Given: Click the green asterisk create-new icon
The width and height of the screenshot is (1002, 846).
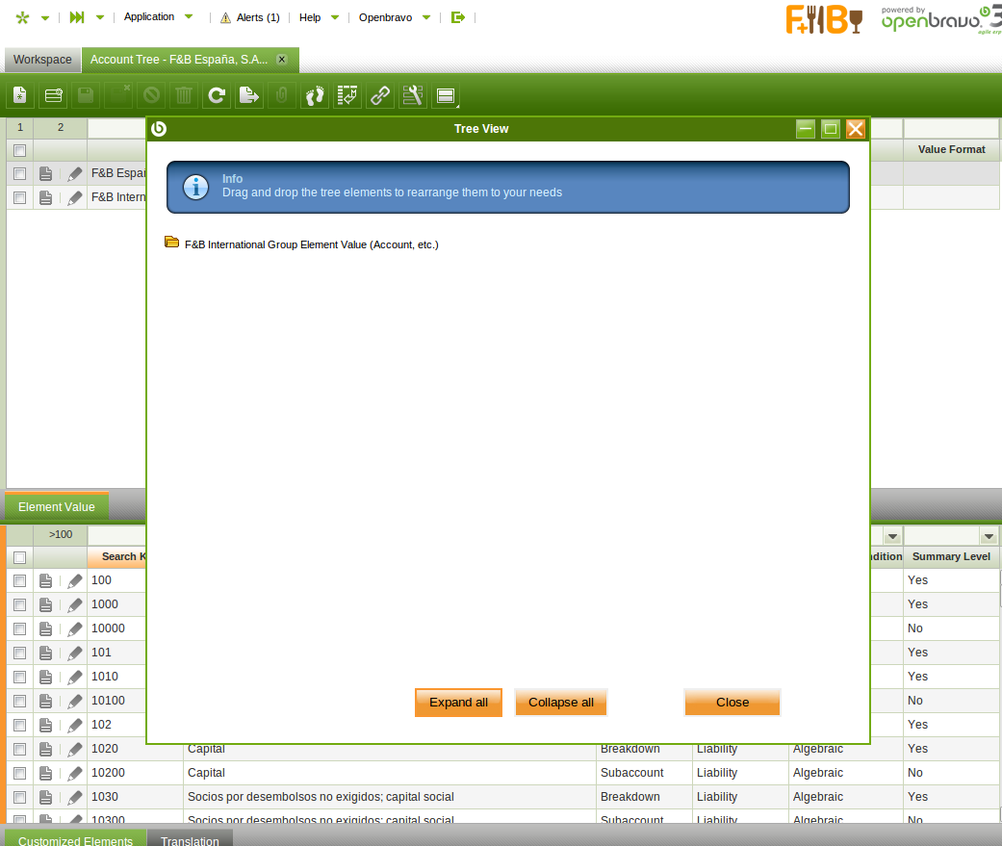Looking at the screenshot, I should (22, 17).
